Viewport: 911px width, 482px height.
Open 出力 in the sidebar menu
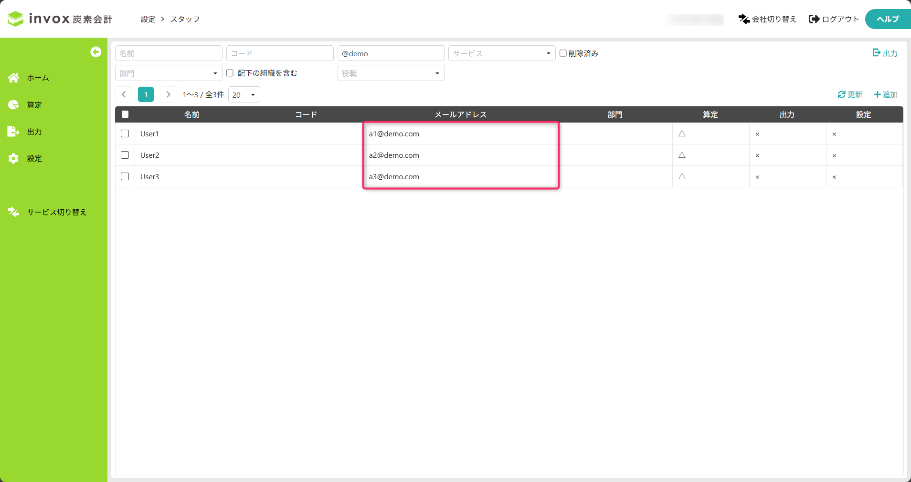coord(34,132)
